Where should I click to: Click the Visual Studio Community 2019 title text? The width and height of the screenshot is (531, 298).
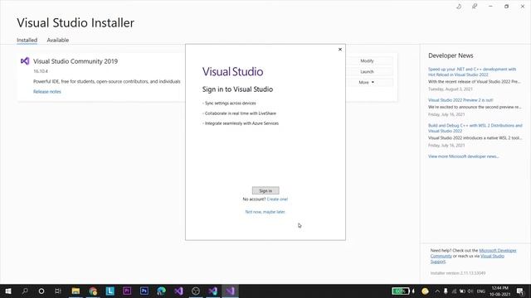tap(76, 61)
